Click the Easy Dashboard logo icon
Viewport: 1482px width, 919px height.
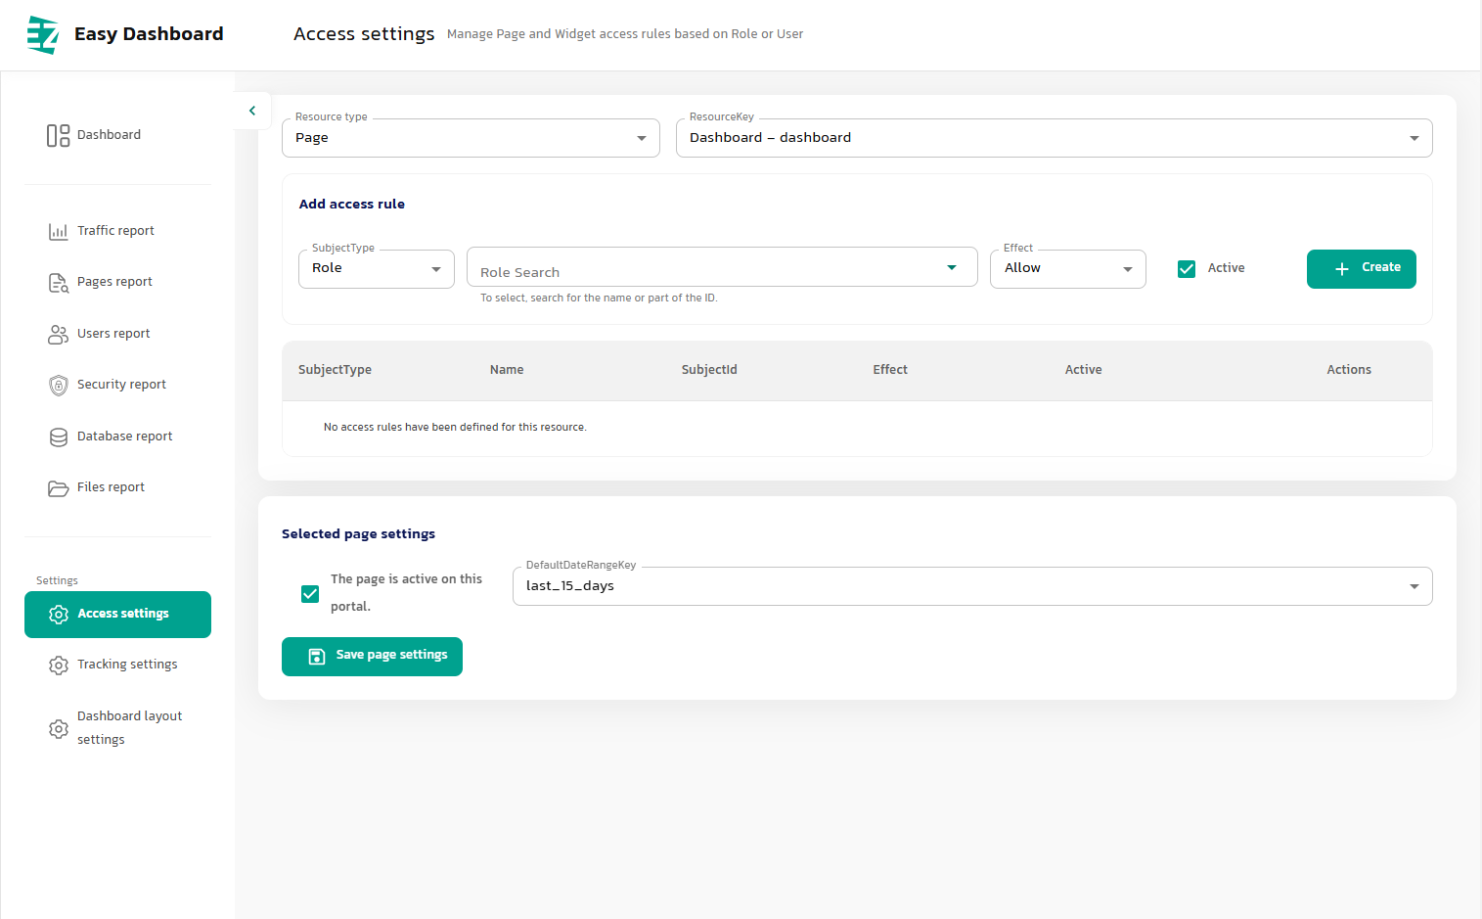coord(43,34)
